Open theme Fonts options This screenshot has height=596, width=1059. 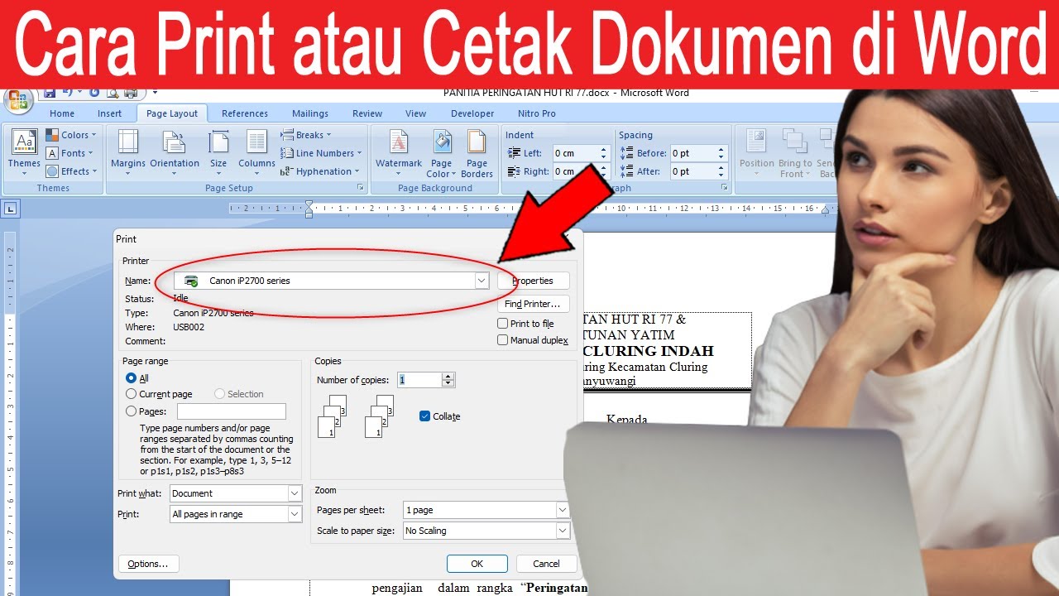coord(69,153)
